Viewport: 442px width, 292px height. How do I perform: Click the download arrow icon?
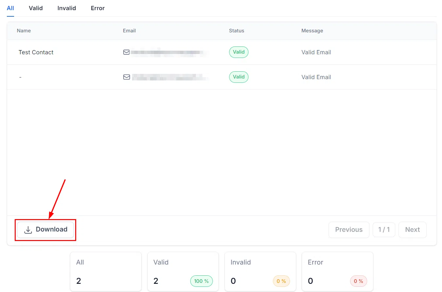tap(28, 230)
